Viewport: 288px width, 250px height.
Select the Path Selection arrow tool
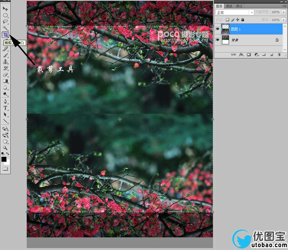tap(5, 114)
